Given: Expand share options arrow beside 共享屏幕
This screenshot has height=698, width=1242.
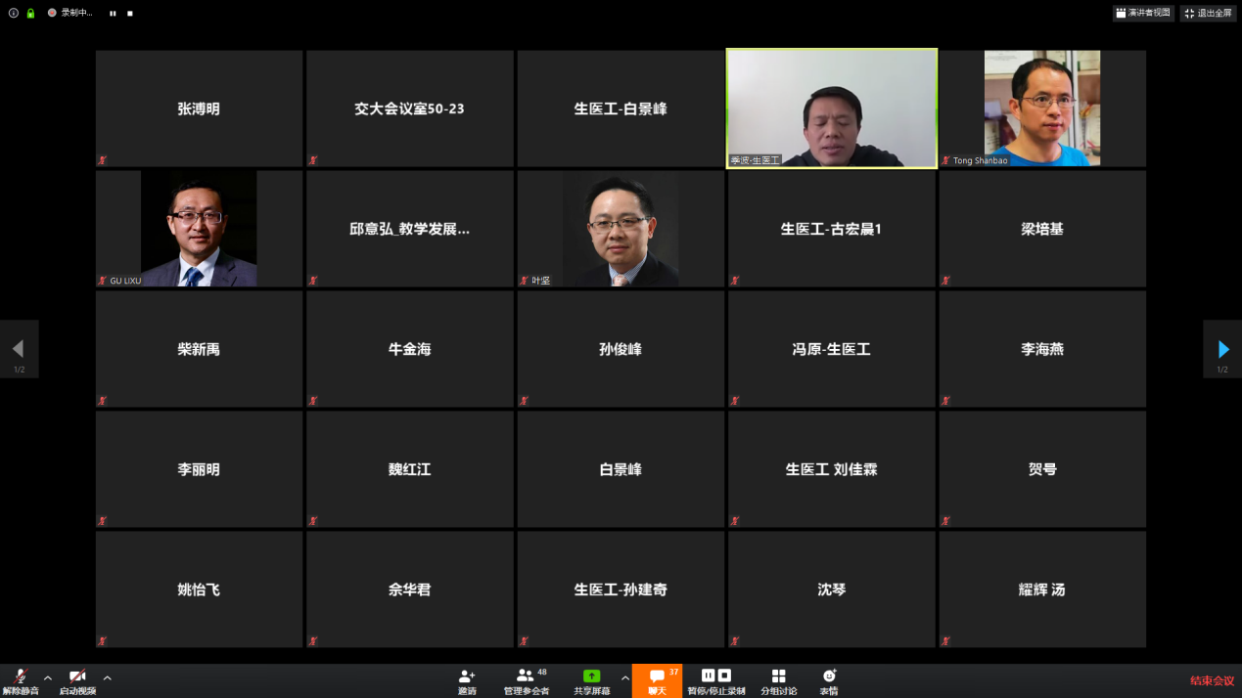Looking at the screenshot, I should tap(624, 677).
